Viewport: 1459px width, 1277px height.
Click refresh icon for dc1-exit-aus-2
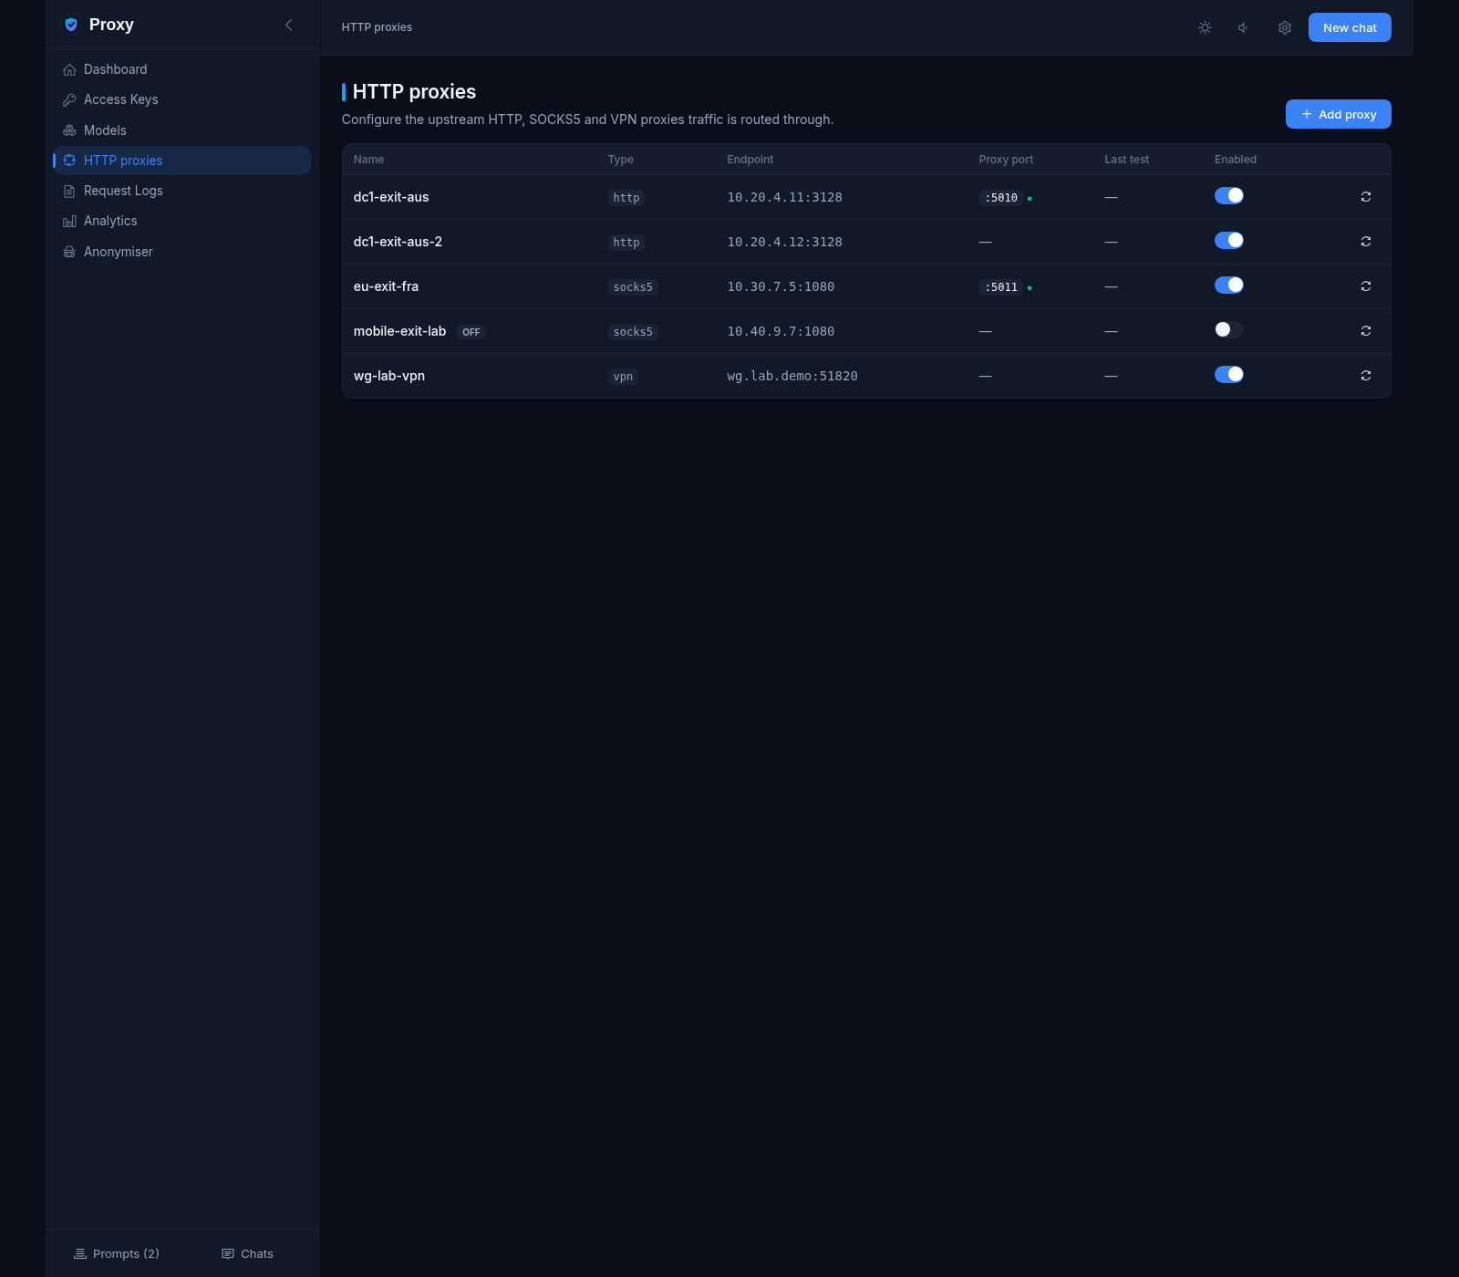coord(1366,242)
